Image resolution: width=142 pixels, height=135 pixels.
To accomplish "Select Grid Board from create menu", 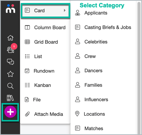I will point(45,42).
